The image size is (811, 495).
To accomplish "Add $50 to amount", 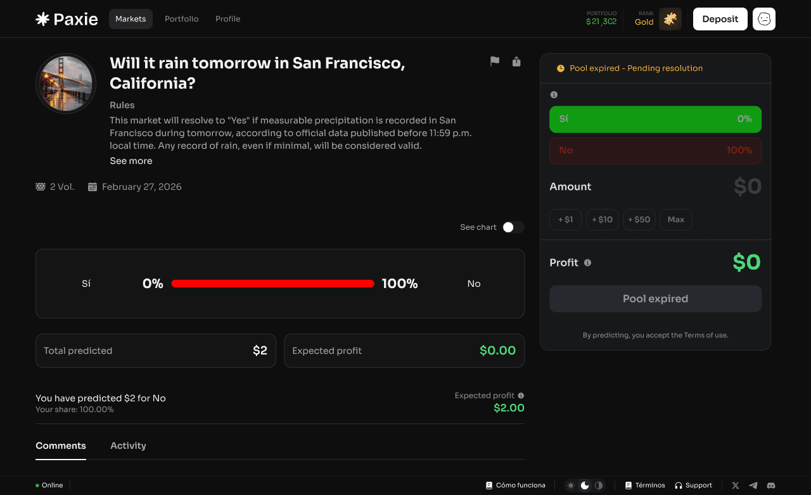I will pyautogui.click(x=639, y=220).
